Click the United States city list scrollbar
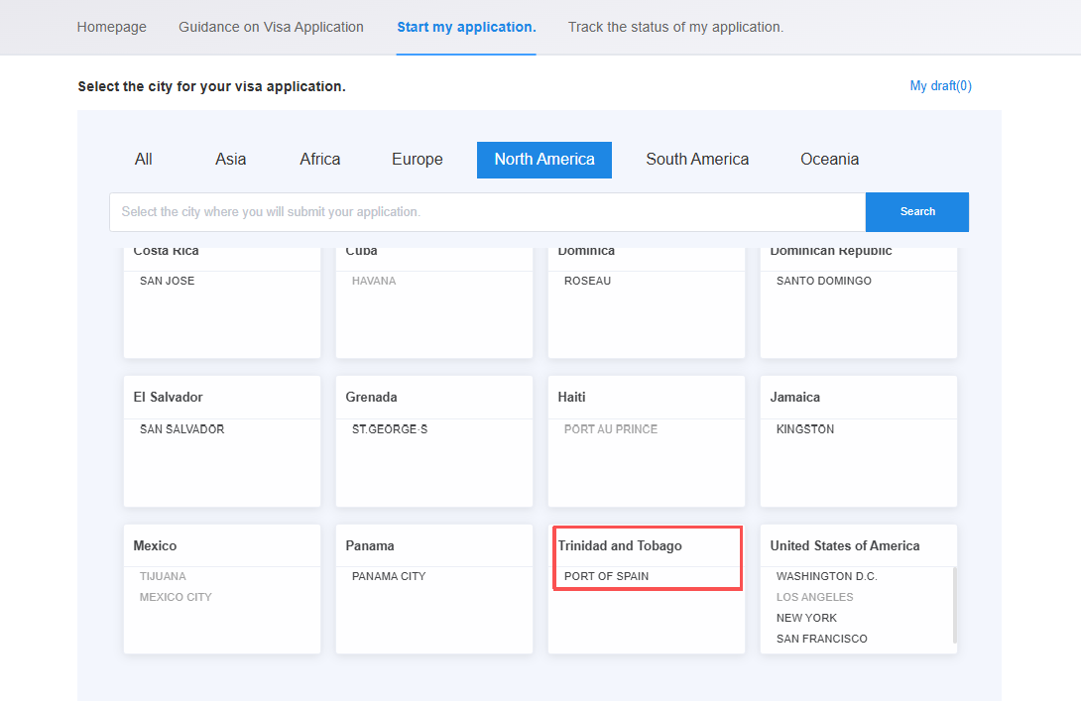 point(955,605)
